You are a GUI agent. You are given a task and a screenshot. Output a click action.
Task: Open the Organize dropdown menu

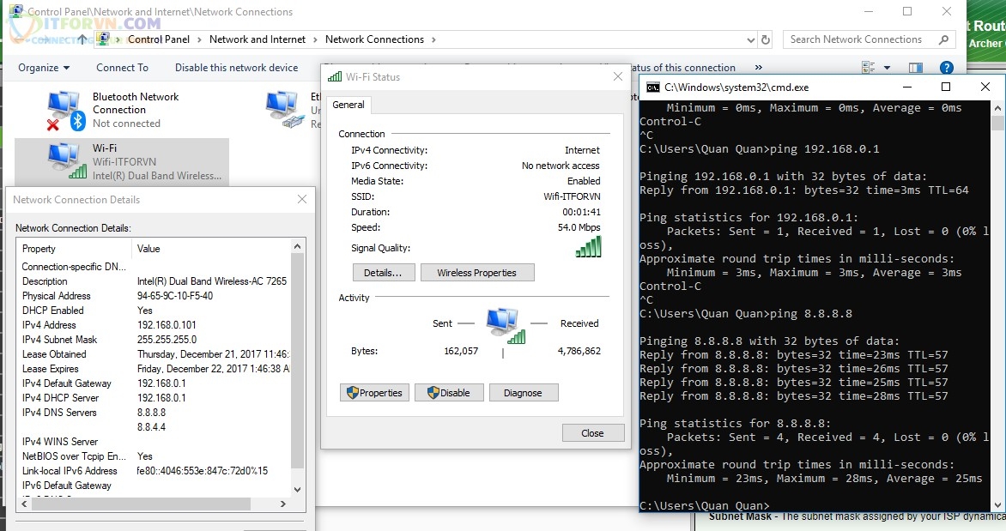[x=44, y=68]
